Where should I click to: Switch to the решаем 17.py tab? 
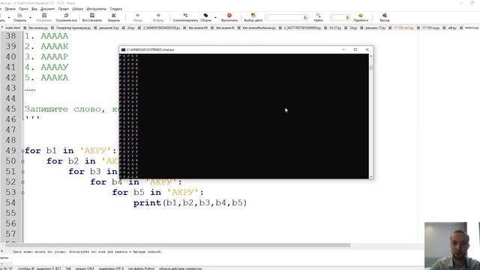click(376, 28)
